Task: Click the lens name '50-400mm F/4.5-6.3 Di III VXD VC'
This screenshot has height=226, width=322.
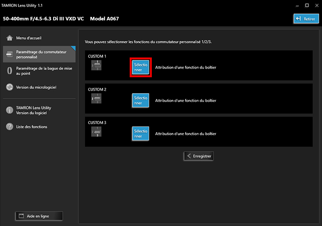Action: tap(43, 19)
